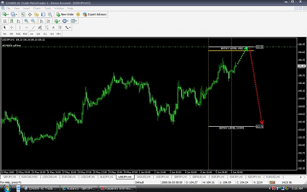
Task: Open the New Chart dropdown
Action: tap(5, 14)
